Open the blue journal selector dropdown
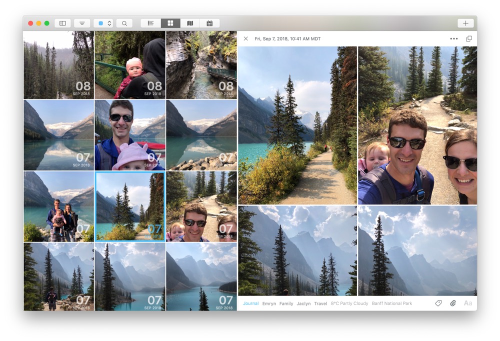This screenshot has height=341, width=500. 103,23
